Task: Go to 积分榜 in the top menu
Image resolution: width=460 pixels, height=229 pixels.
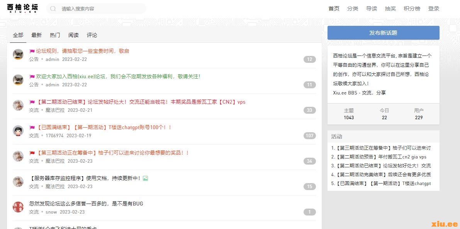Action: 412,8
